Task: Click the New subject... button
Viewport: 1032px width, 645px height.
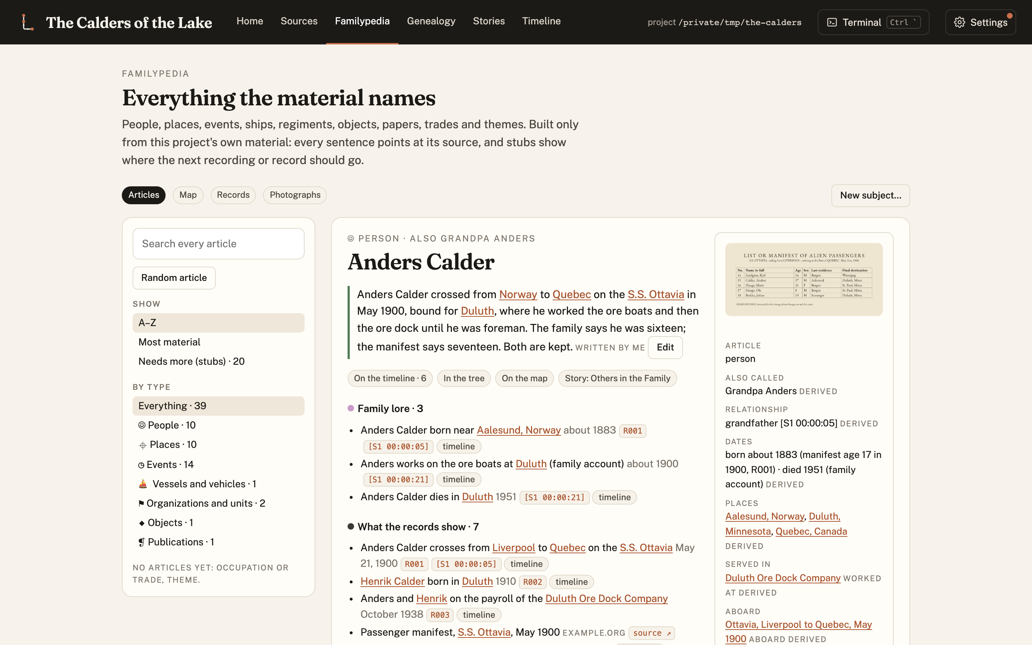Action: point(870,195)
